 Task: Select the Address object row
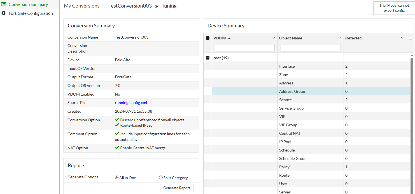306,83
